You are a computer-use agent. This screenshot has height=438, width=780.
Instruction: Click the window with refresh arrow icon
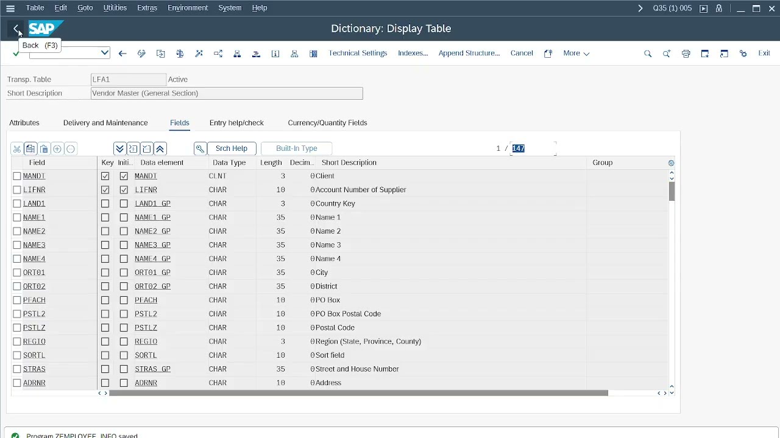click(724, 54)
